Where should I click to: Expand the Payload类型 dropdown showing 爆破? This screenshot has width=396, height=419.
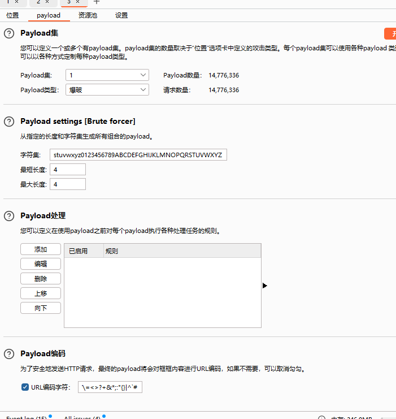pos(107,90)
